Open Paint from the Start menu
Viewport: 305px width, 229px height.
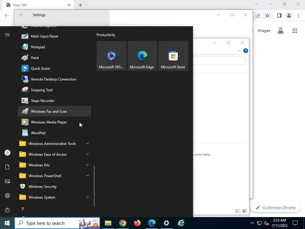[x=55, y=58]
